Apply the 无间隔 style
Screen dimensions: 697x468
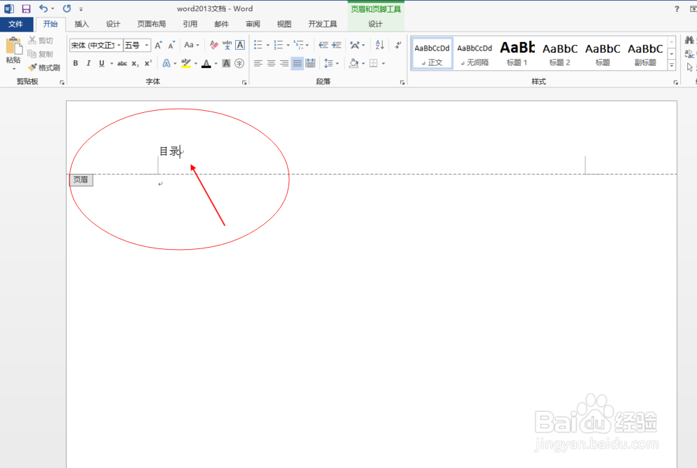tap(474, 54)
